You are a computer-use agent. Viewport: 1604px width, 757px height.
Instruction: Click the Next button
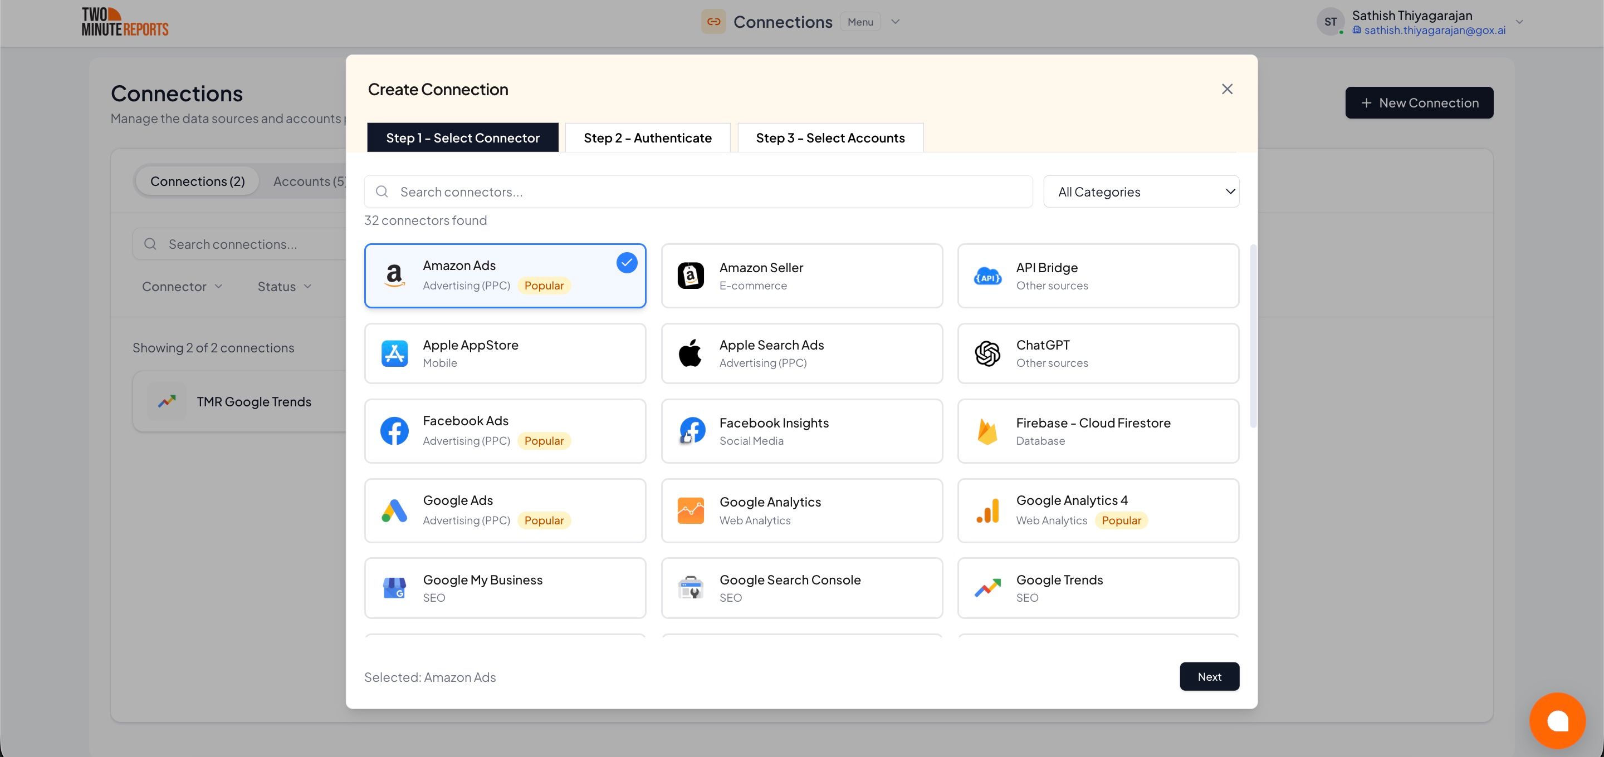pos(1209,677)
